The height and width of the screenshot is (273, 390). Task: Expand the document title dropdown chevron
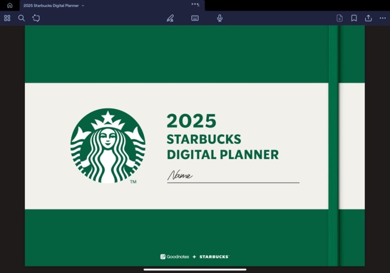click(x=83, y=5)
